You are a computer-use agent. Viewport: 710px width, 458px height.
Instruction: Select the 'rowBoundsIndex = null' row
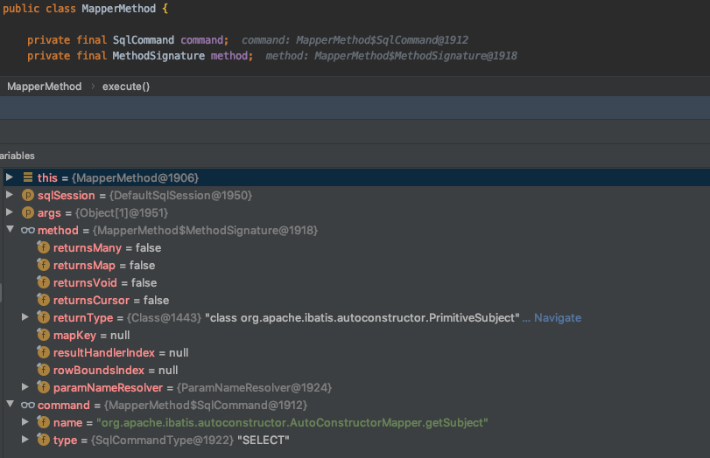point(356,370)
